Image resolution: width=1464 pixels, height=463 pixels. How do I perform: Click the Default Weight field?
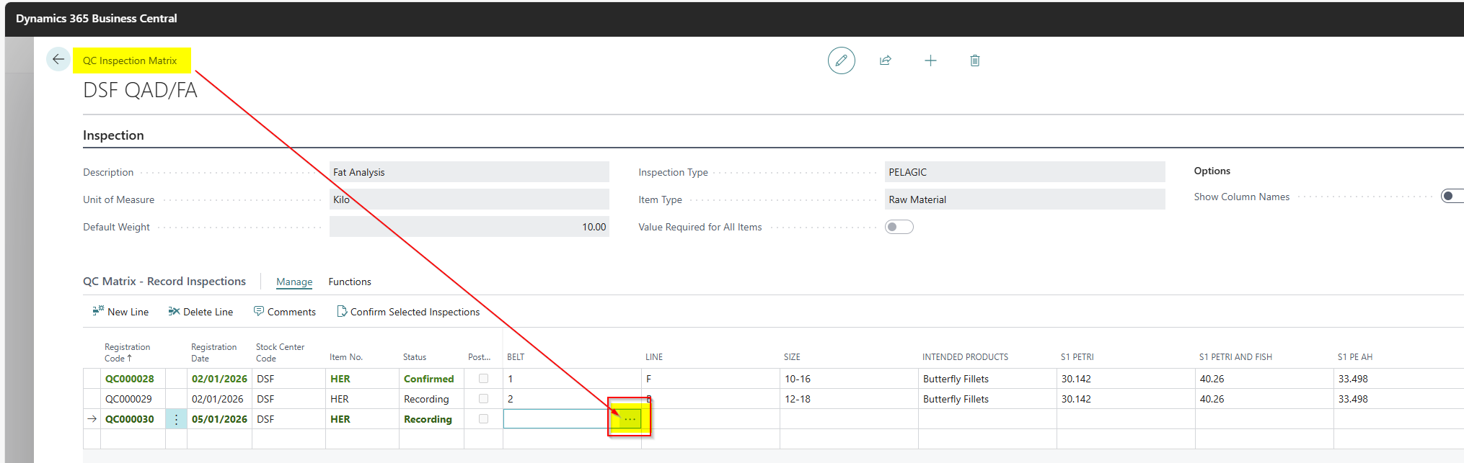469,227
